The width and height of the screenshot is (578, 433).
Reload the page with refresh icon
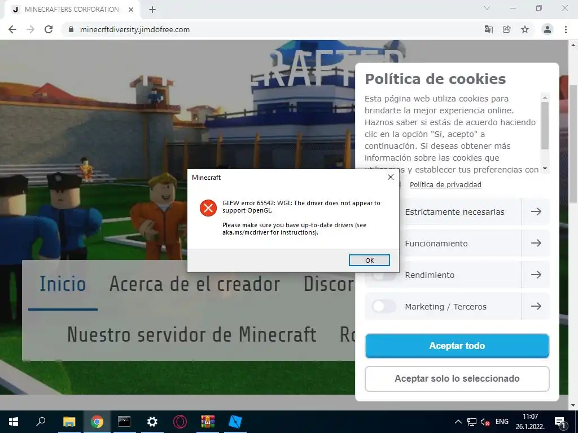click(49, 29)
